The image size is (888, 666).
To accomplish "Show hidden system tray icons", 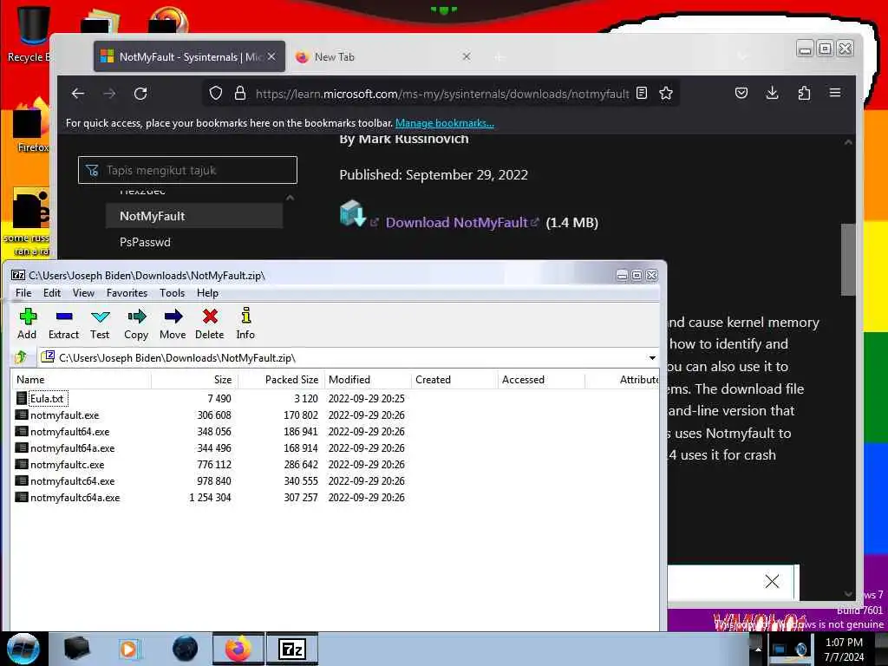I will 758,649.
